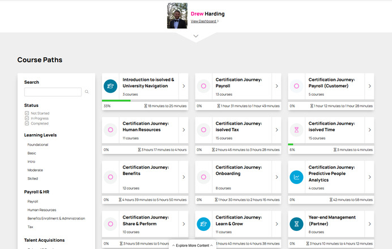
Task: Click duration hourglass icon showing 1 hour 31 minutes
Action: (219, 106)
